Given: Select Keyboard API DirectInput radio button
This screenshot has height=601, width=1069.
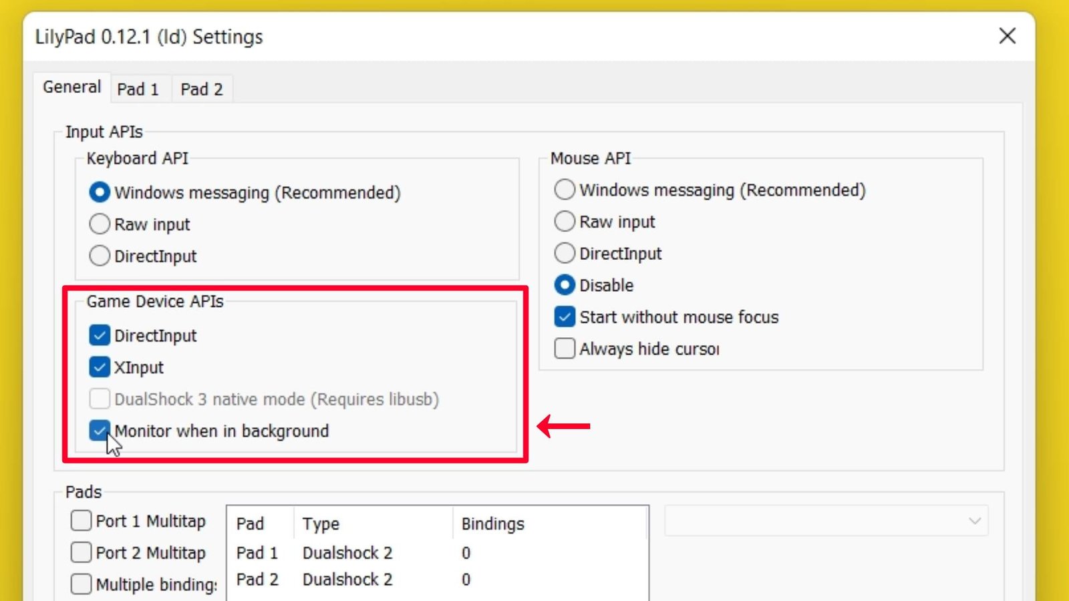Looking at the screenshot, I should coord(100,256).
